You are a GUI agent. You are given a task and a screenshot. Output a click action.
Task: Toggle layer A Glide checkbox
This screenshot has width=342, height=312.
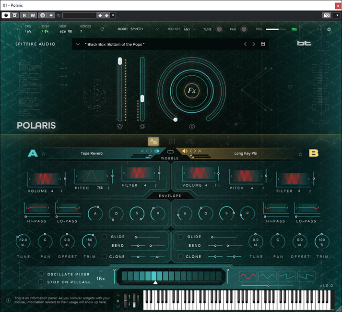(104, 237)
